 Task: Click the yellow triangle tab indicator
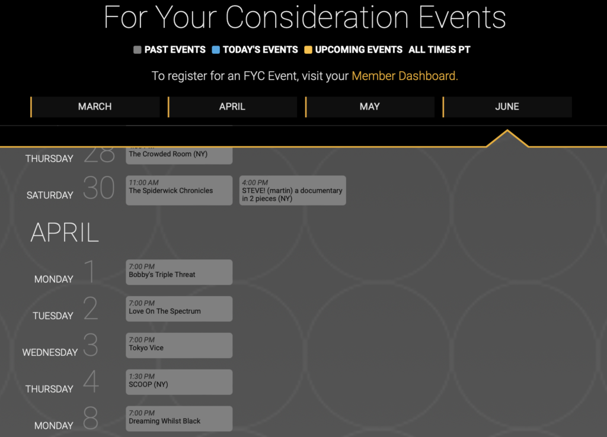507,139
